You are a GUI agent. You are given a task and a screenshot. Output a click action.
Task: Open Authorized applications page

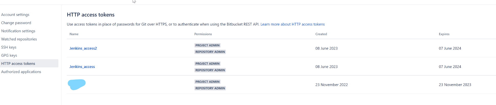(21, 72)
